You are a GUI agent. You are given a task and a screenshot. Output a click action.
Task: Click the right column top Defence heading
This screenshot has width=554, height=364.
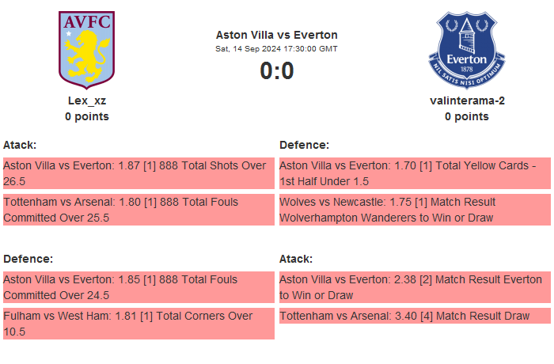coord(304,145)
